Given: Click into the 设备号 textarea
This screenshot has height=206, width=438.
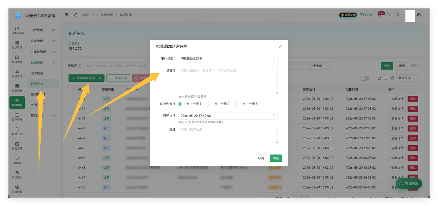Looking at the screenshot, I should pyautogui.click(x=228, y=80).
